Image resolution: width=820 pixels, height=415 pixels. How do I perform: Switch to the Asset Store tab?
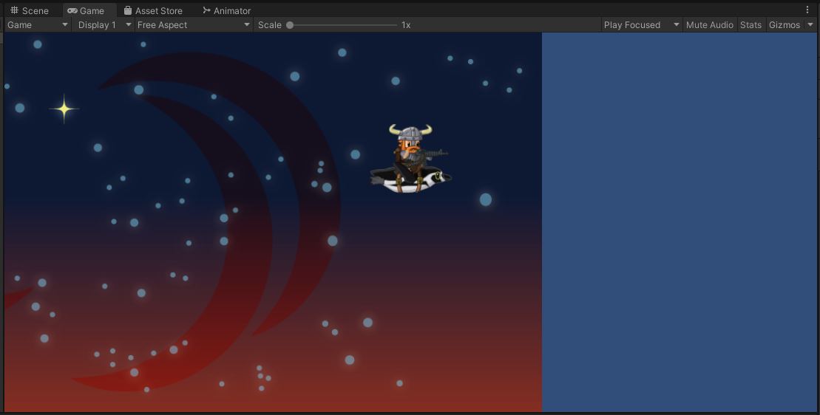tap(157, 10)
